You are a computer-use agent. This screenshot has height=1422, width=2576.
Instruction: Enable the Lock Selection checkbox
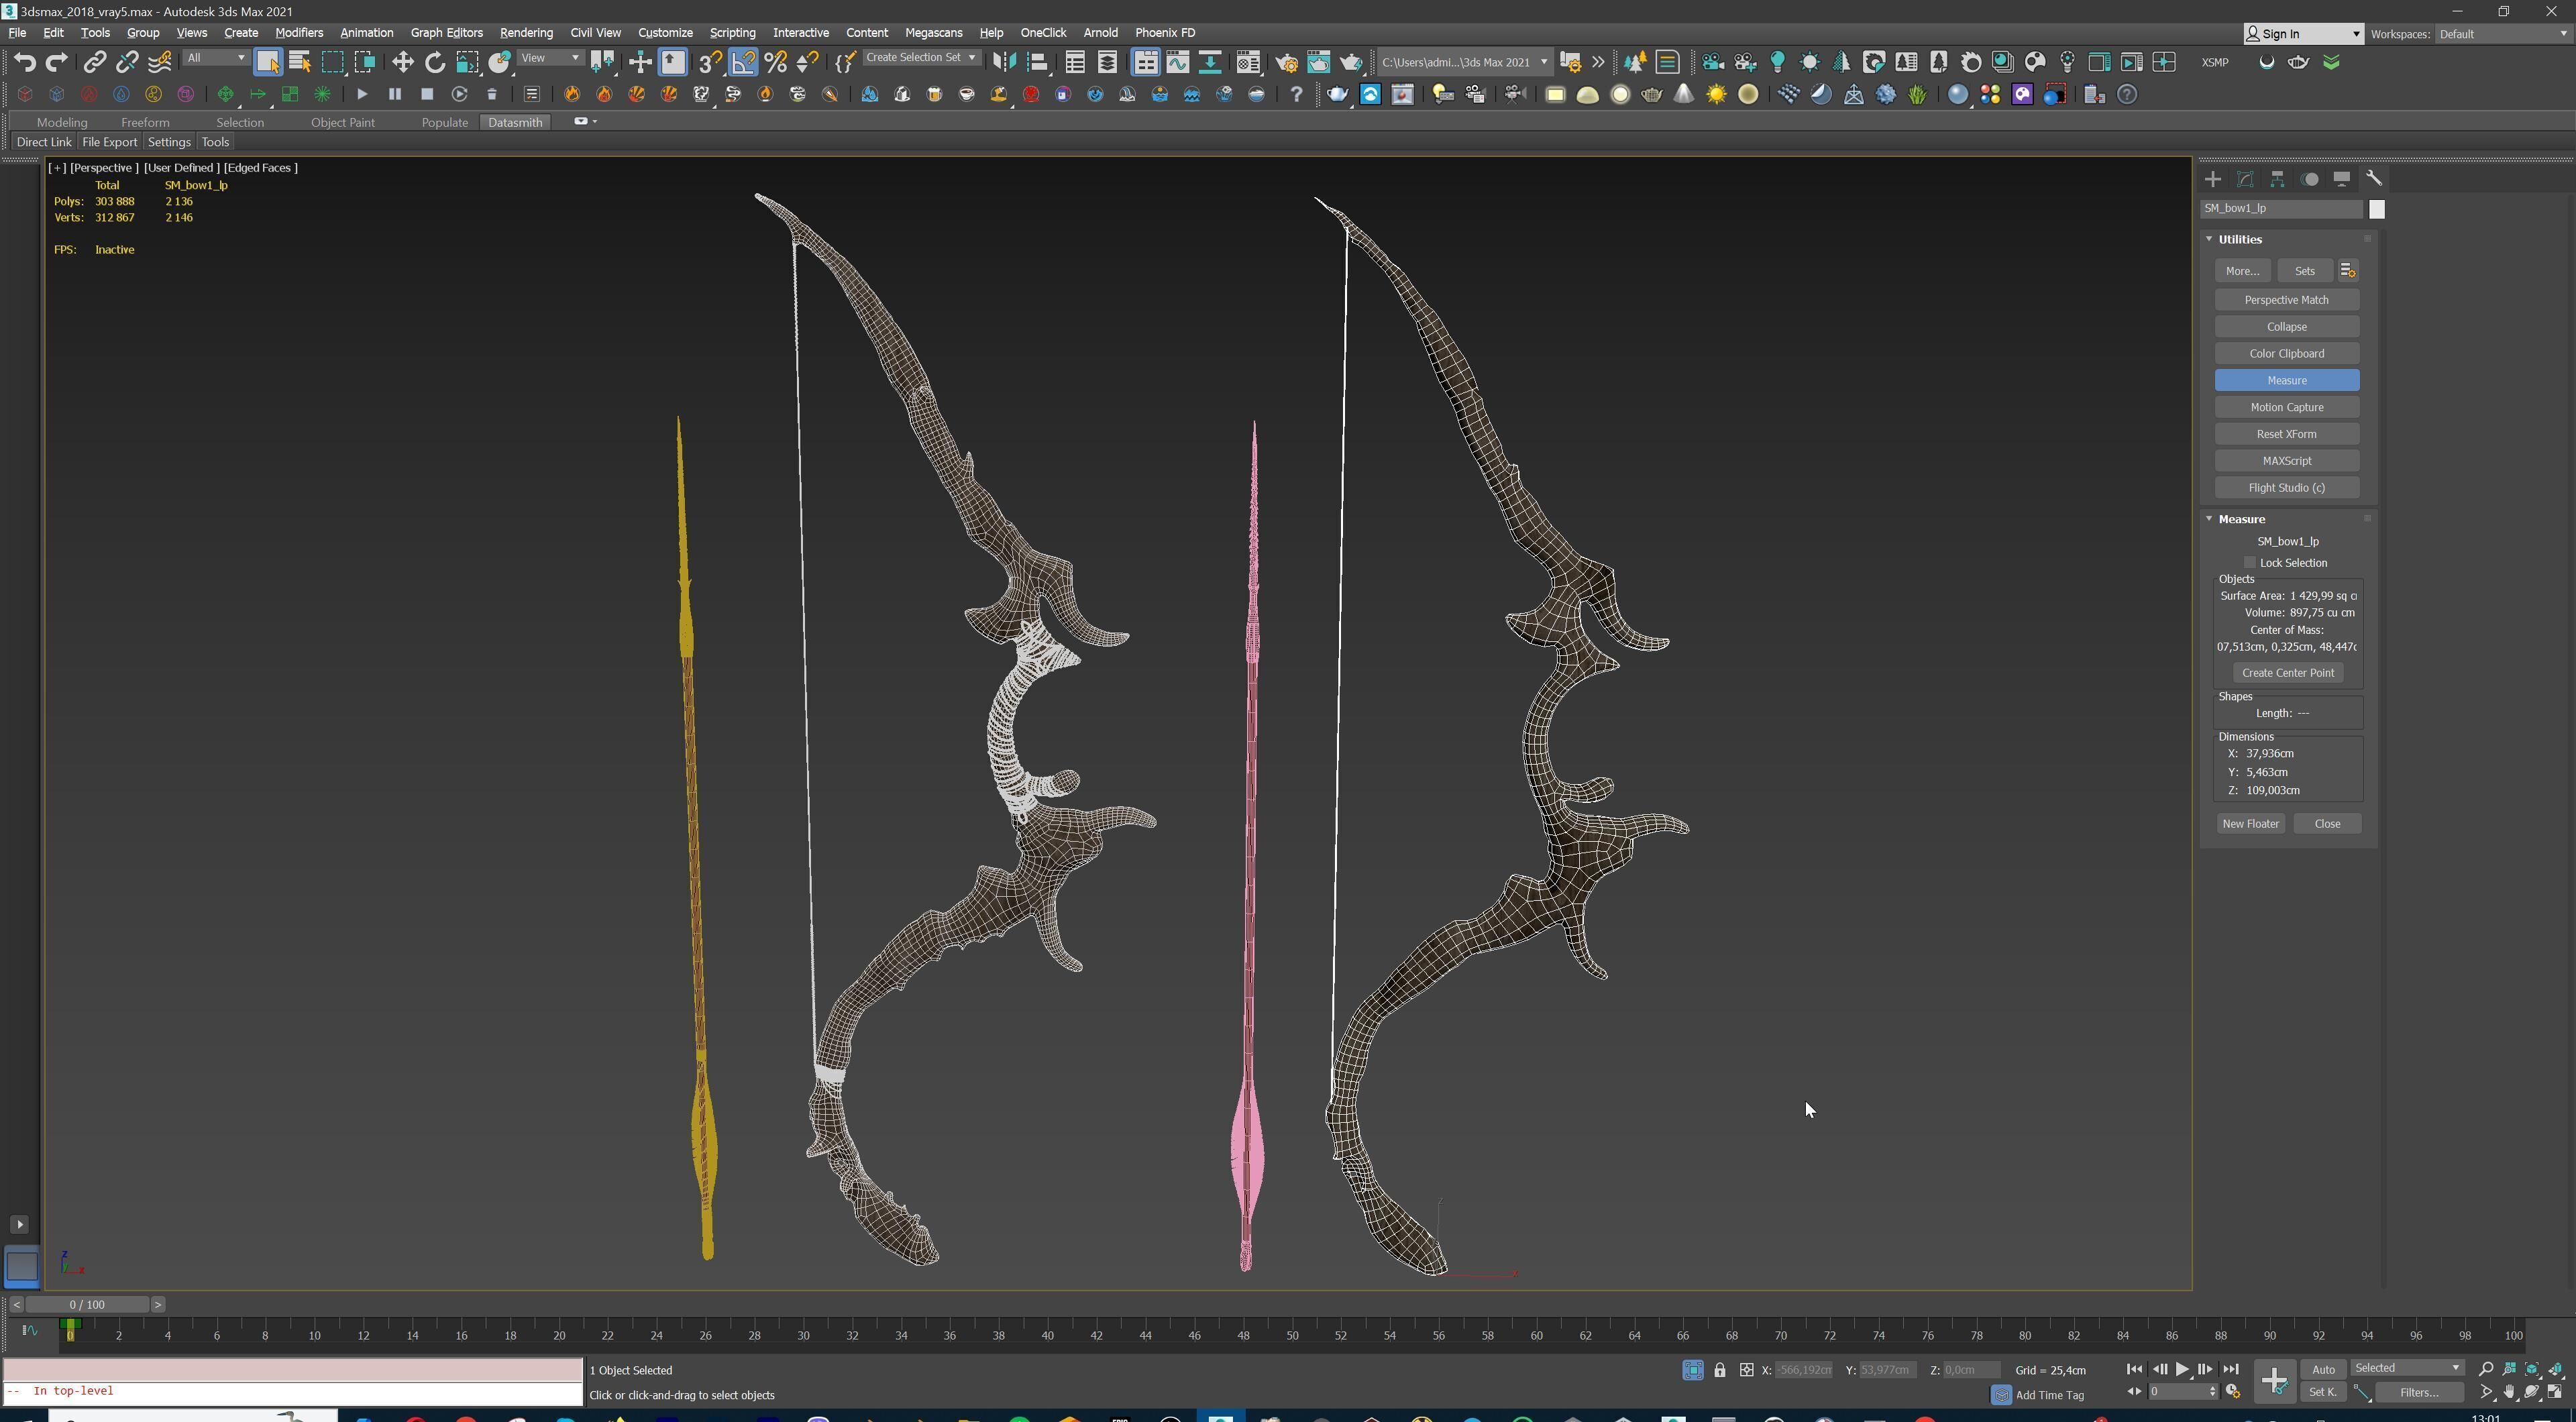point(2250,563)
